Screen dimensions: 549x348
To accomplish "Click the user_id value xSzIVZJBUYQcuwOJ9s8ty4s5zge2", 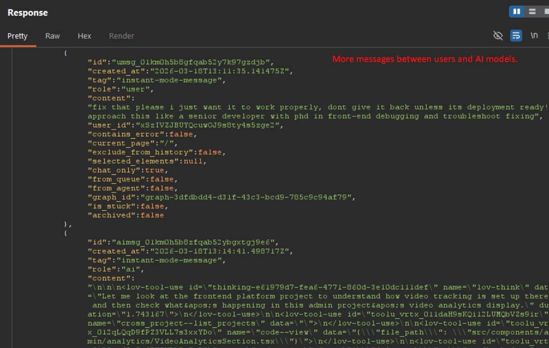I will [x=207, y=125].
